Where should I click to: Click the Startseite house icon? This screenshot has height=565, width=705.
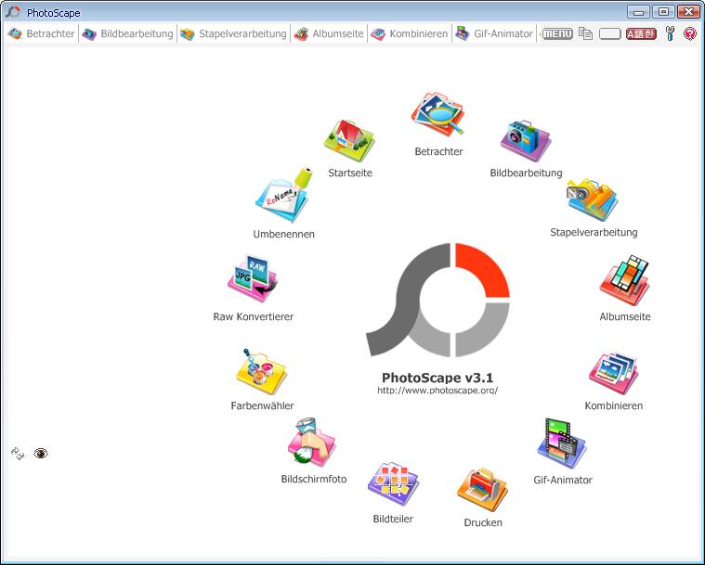point(349,141)
